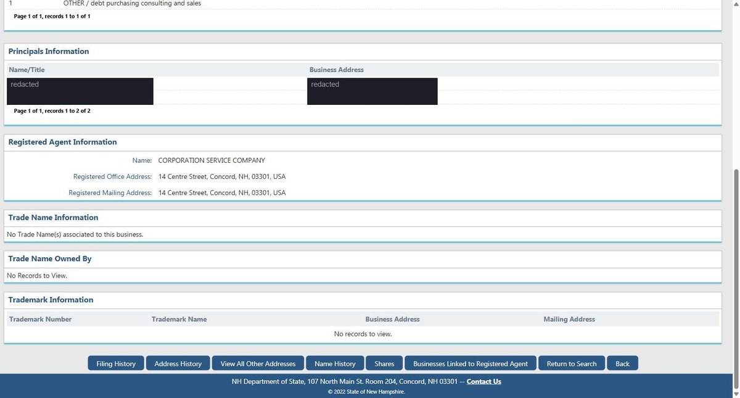Click the Shares button
740x398 pixels.
384,363
